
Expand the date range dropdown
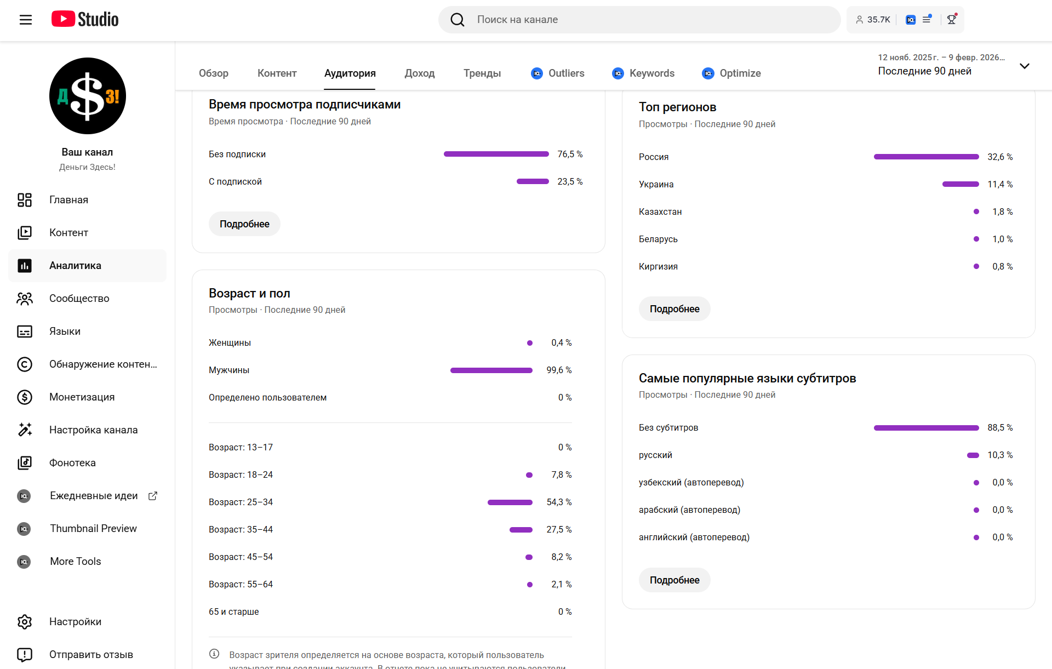[1024, 66]
